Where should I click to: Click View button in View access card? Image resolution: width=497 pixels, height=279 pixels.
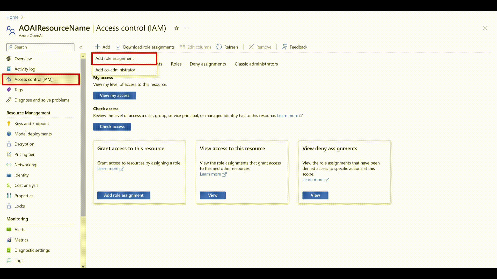point(213,195)
